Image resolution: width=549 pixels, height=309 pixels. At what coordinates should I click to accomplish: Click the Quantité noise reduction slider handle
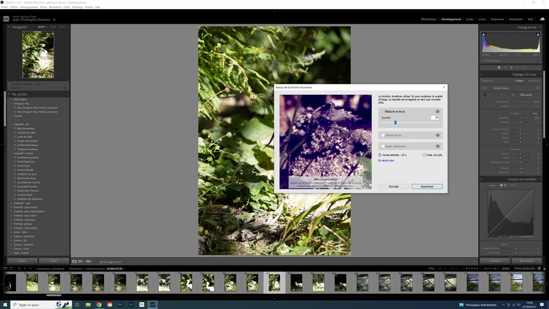pyautogui.click(x=395, y=123)
